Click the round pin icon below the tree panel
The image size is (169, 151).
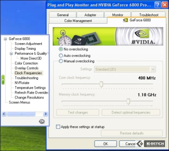(42, 121)
